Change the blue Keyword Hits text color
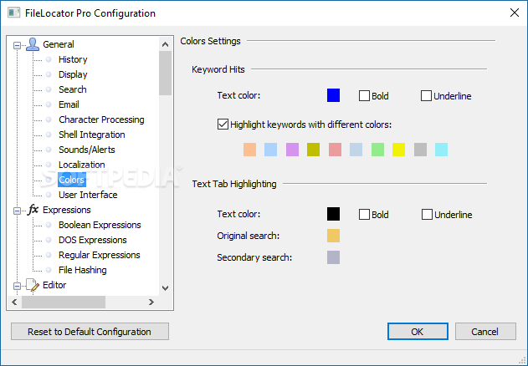The width and height of the screenshot is (528, 366). click(333, 95)
